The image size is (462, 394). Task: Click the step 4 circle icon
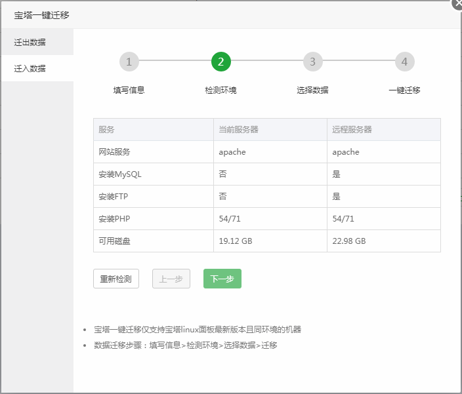coord(404,62)
